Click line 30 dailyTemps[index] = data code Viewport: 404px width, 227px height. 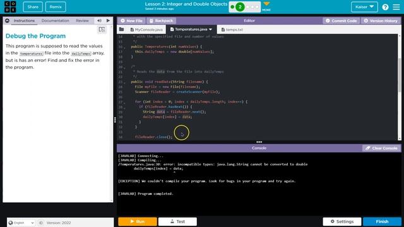(167, 117)
